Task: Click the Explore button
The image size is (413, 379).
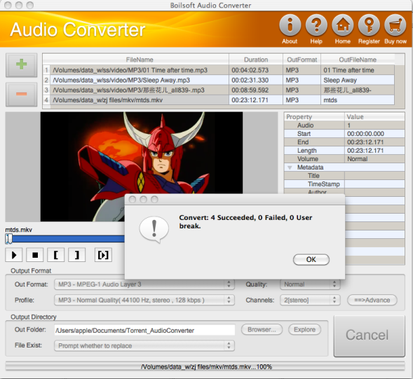Action: tap(304, 329)
